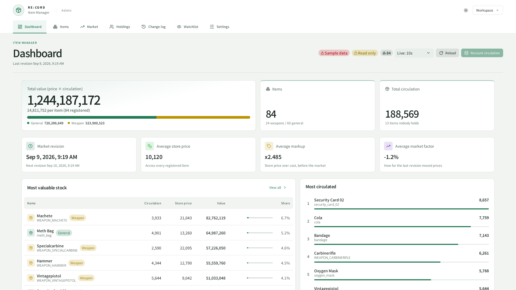Click the General legend value 720,286,649
This screenshot has height=290, width=516.
[54, 123]
